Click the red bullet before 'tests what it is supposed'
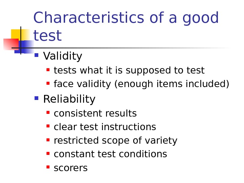 tap(48, 69)
